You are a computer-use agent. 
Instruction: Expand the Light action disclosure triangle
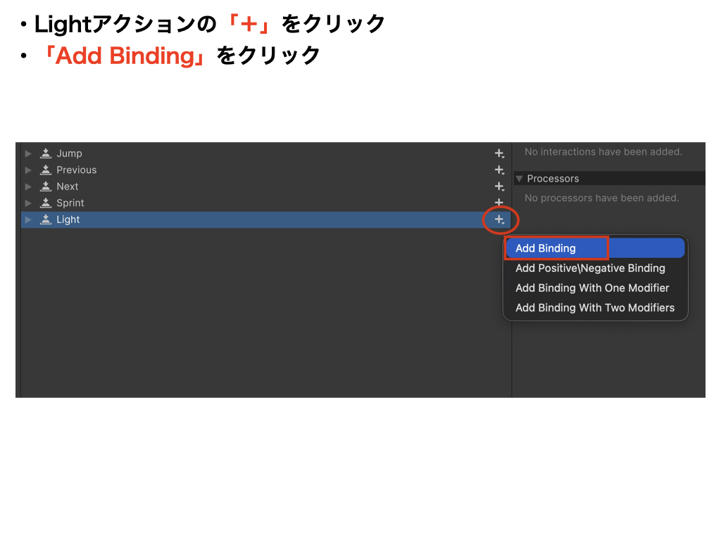click(28, 219)
